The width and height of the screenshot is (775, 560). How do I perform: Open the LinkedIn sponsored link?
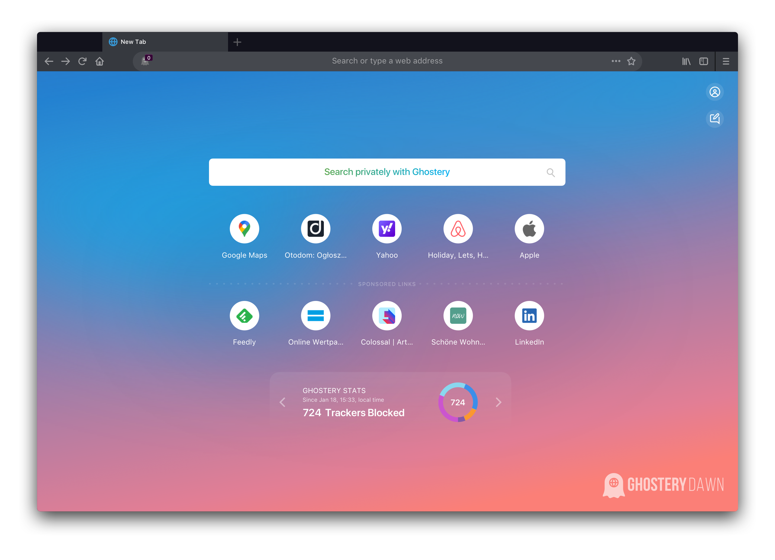(x=529, y=316)
